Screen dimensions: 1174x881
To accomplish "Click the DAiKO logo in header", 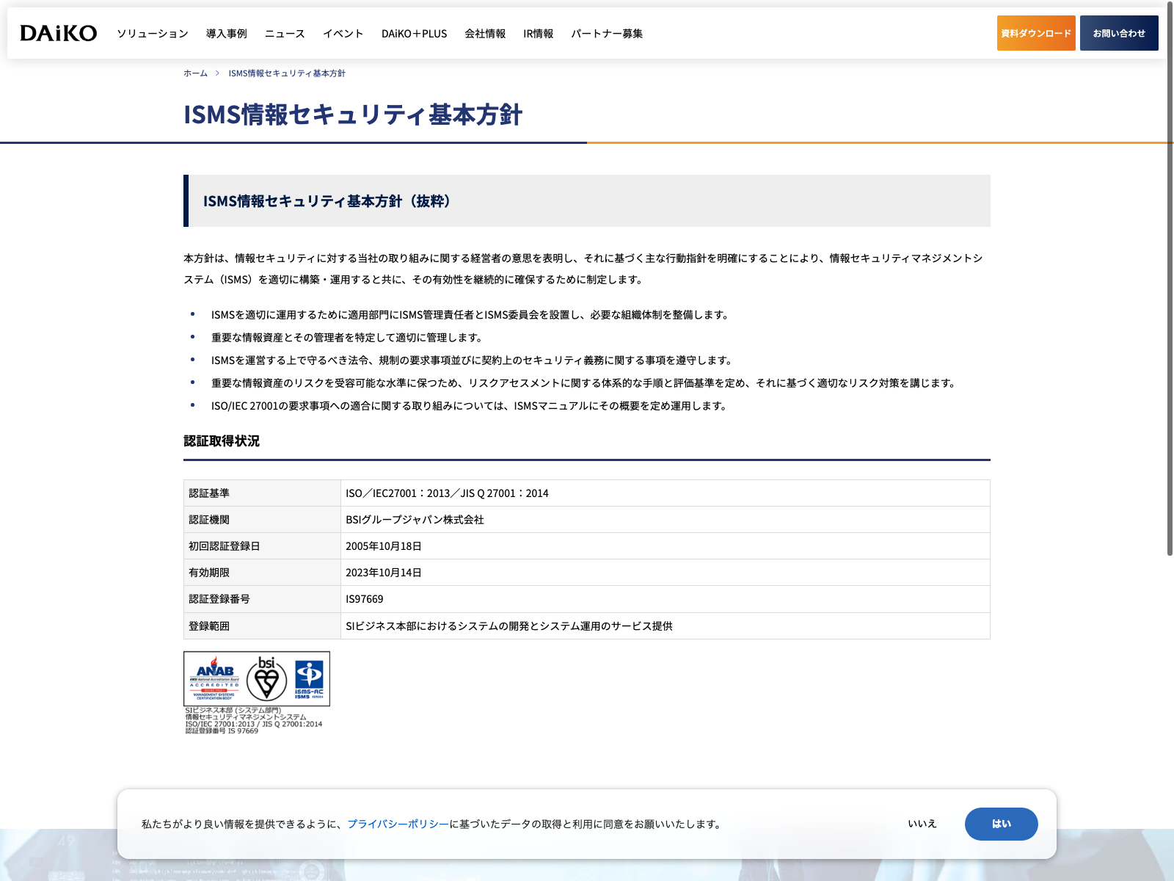I will (x=59, y=33).
